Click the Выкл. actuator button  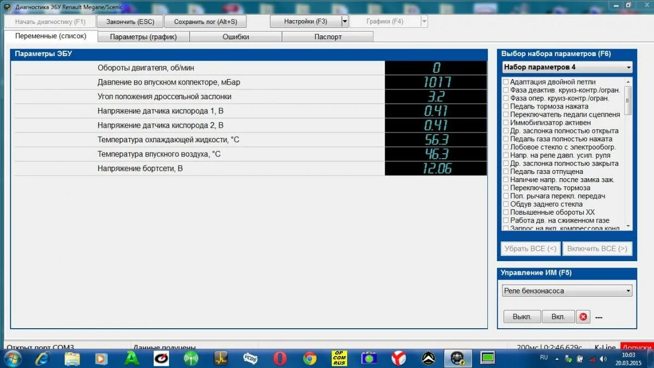pyautogui.click(x=522, y=317)
